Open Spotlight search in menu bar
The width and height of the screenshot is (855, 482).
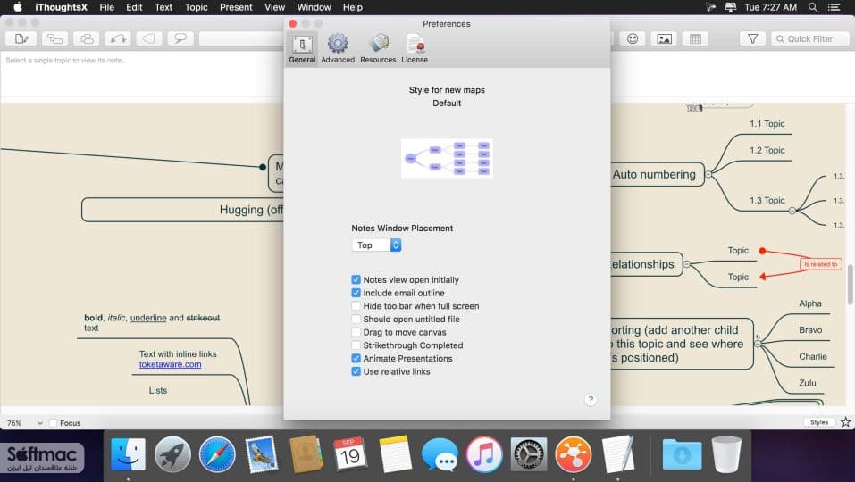812,7
